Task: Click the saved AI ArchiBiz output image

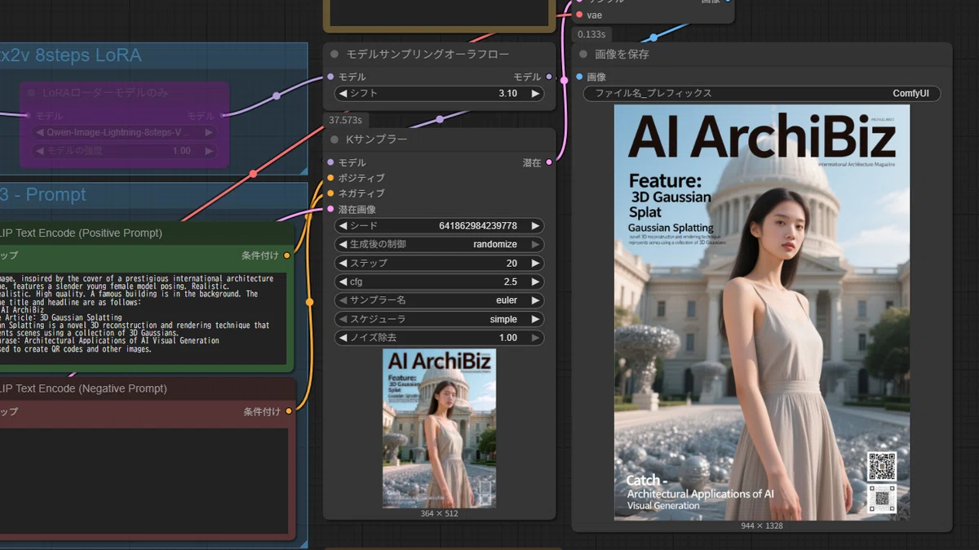Action: tap(762, 312)
